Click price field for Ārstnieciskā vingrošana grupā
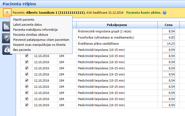The height and width of the screenshot is (116, 185). click(x=169, y=31)
